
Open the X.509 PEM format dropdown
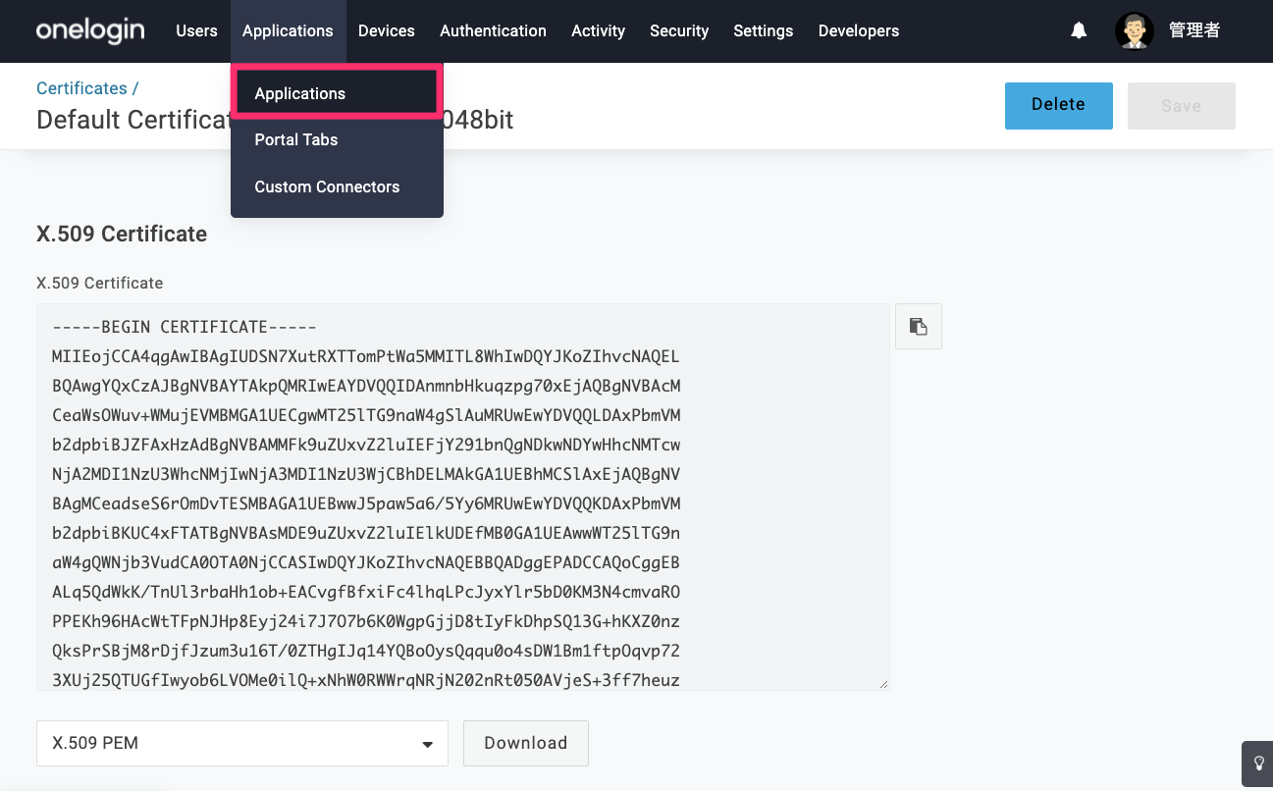click(242, 743)
